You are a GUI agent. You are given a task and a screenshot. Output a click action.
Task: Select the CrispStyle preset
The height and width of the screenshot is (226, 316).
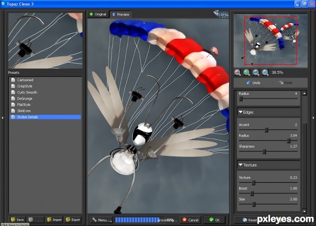[45, 86]
